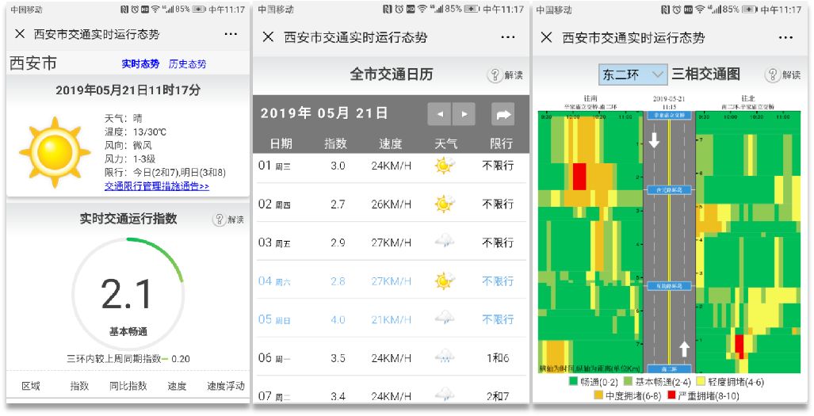Tap the sunny weather icon in the 04 周六 row
814x416 pixels.
[x=445, y=281]
